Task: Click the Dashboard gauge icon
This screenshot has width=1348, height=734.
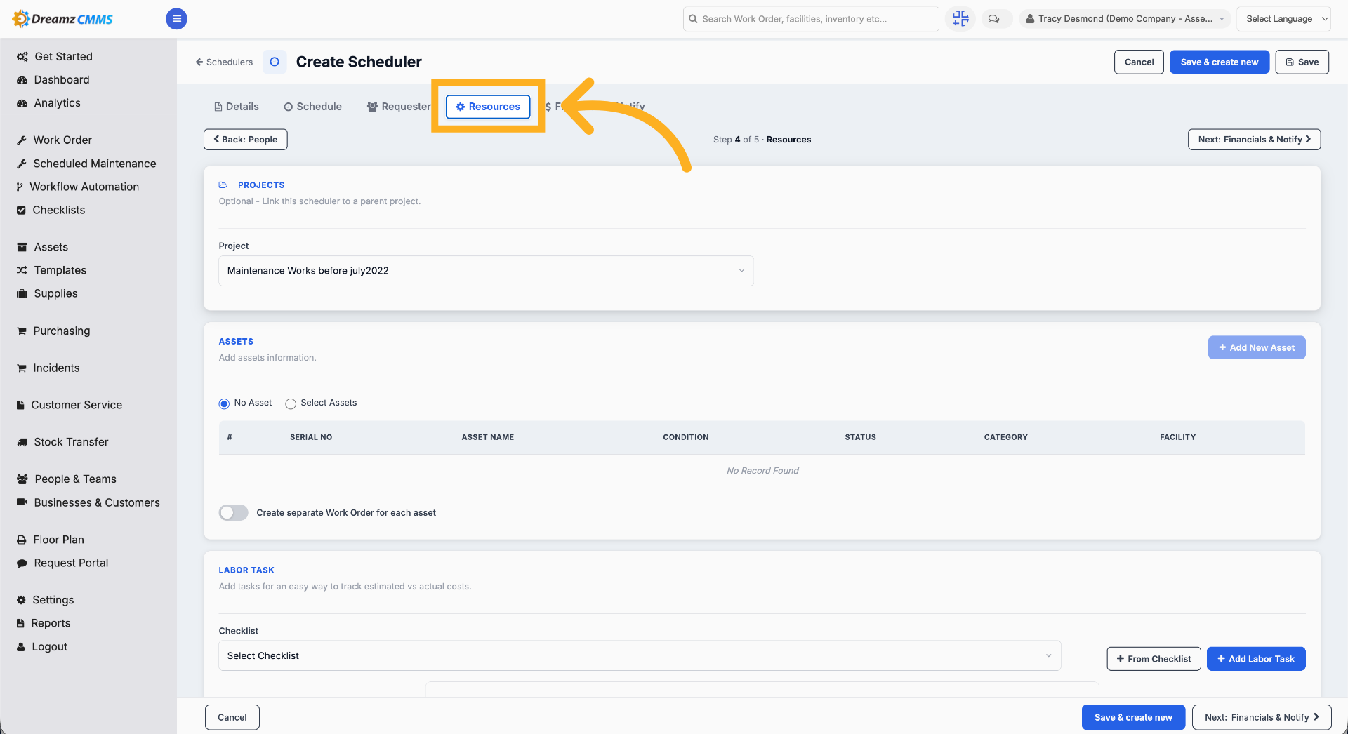Action: 22,80
